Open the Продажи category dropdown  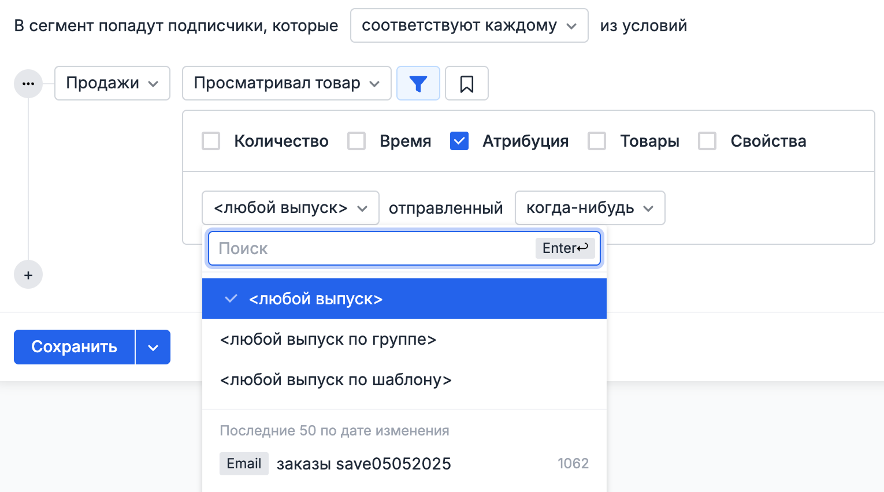click(112, 83)
